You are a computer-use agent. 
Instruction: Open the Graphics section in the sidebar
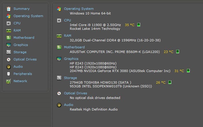tap(21, 45)
